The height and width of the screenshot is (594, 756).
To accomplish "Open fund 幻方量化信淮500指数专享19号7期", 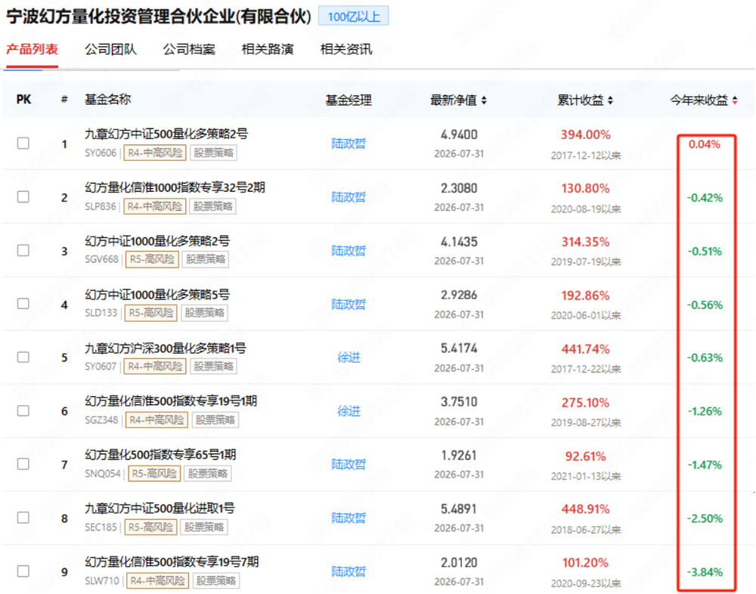I will [172, 562].
